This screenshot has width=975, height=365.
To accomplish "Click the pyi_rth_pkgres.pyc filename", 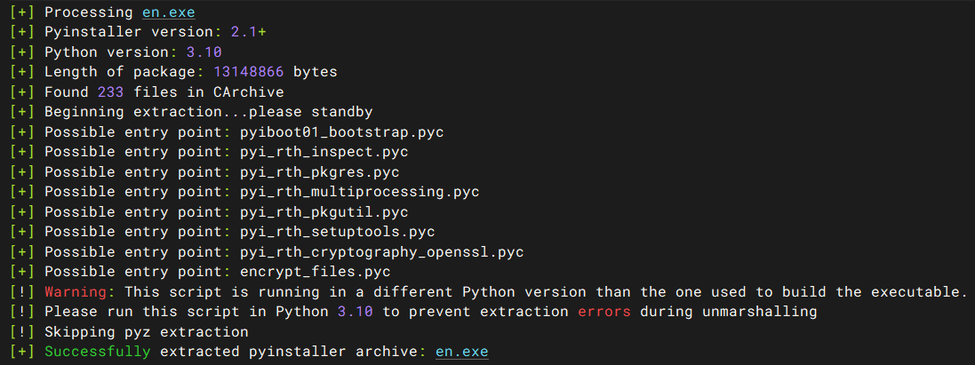I will click(319, 172).
